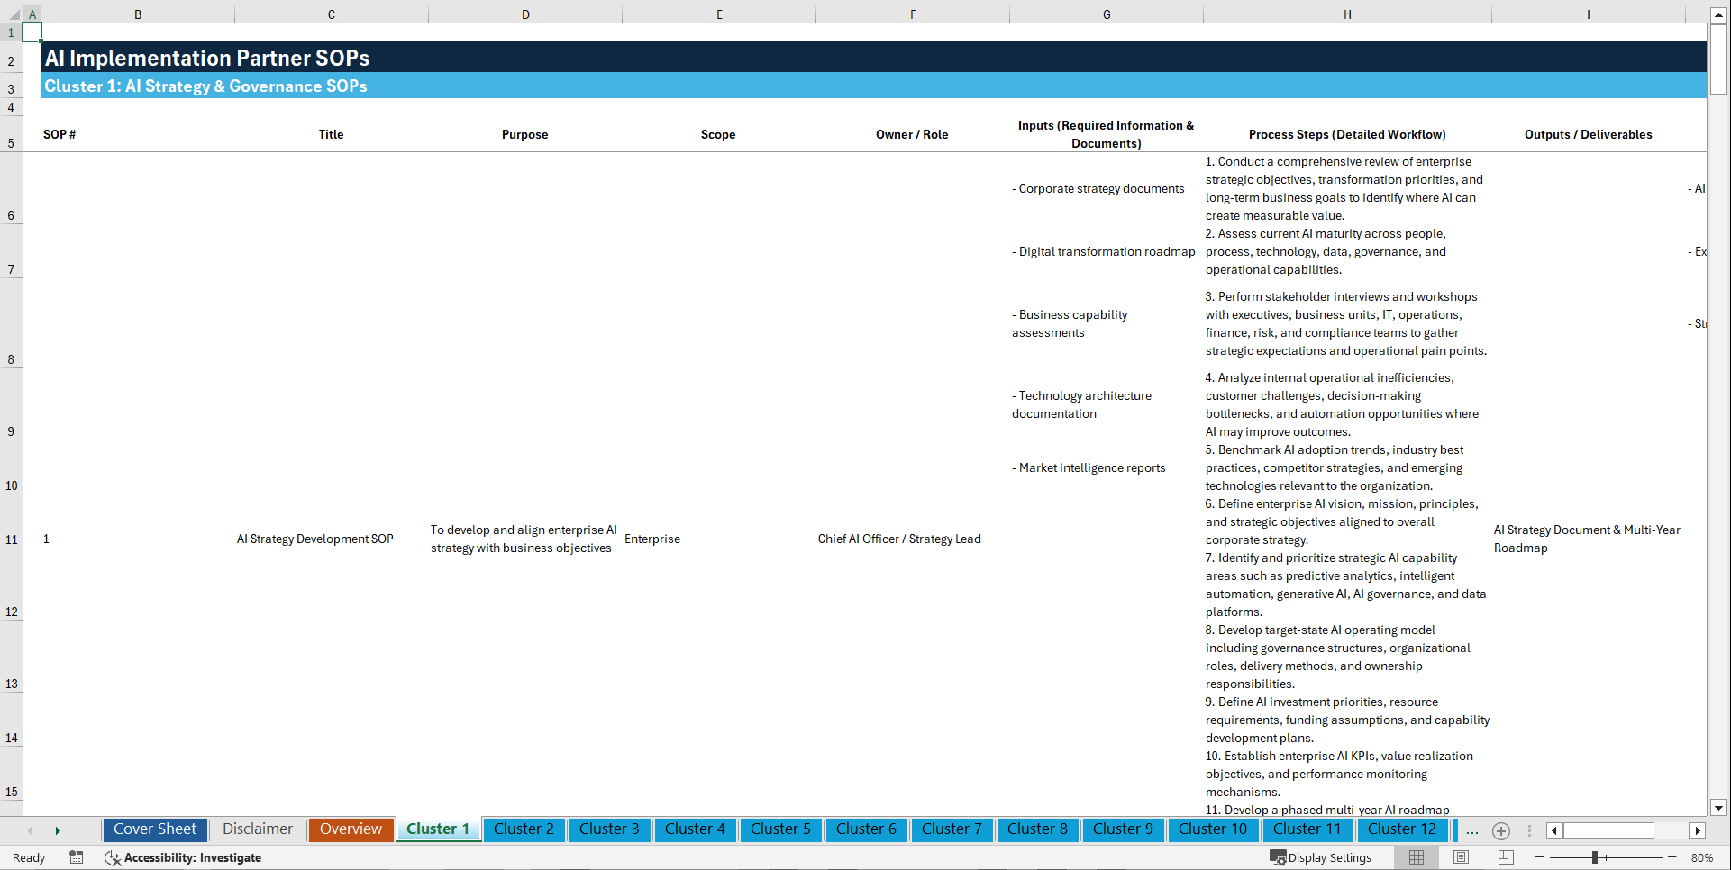Viewport: 1731px width, 870px height.
Task: Click horizontal scrollbar left arrow
Action: (x=1554, y=830)
